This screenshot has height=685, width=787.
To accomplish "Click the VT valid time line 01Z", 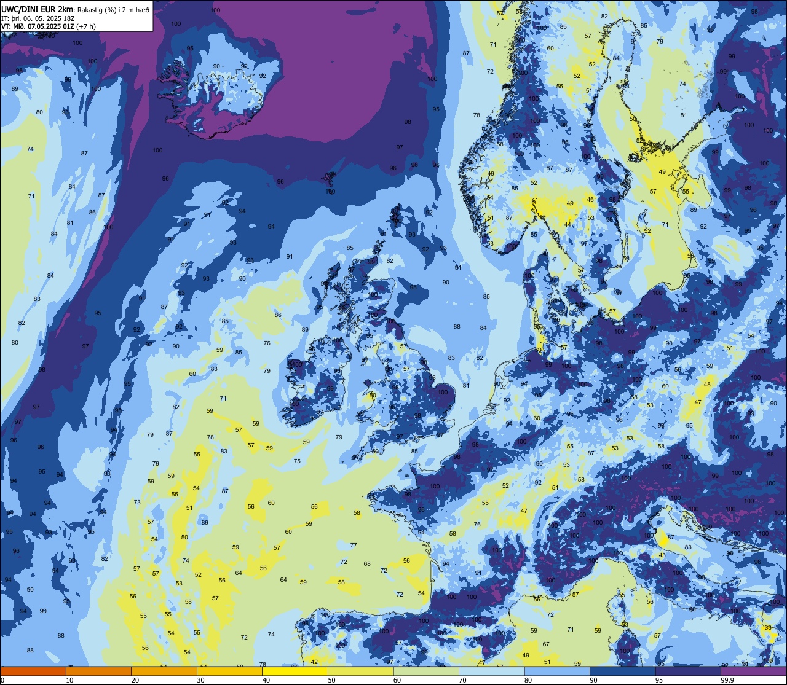I will pyautogui.click(x=49, y=26).
